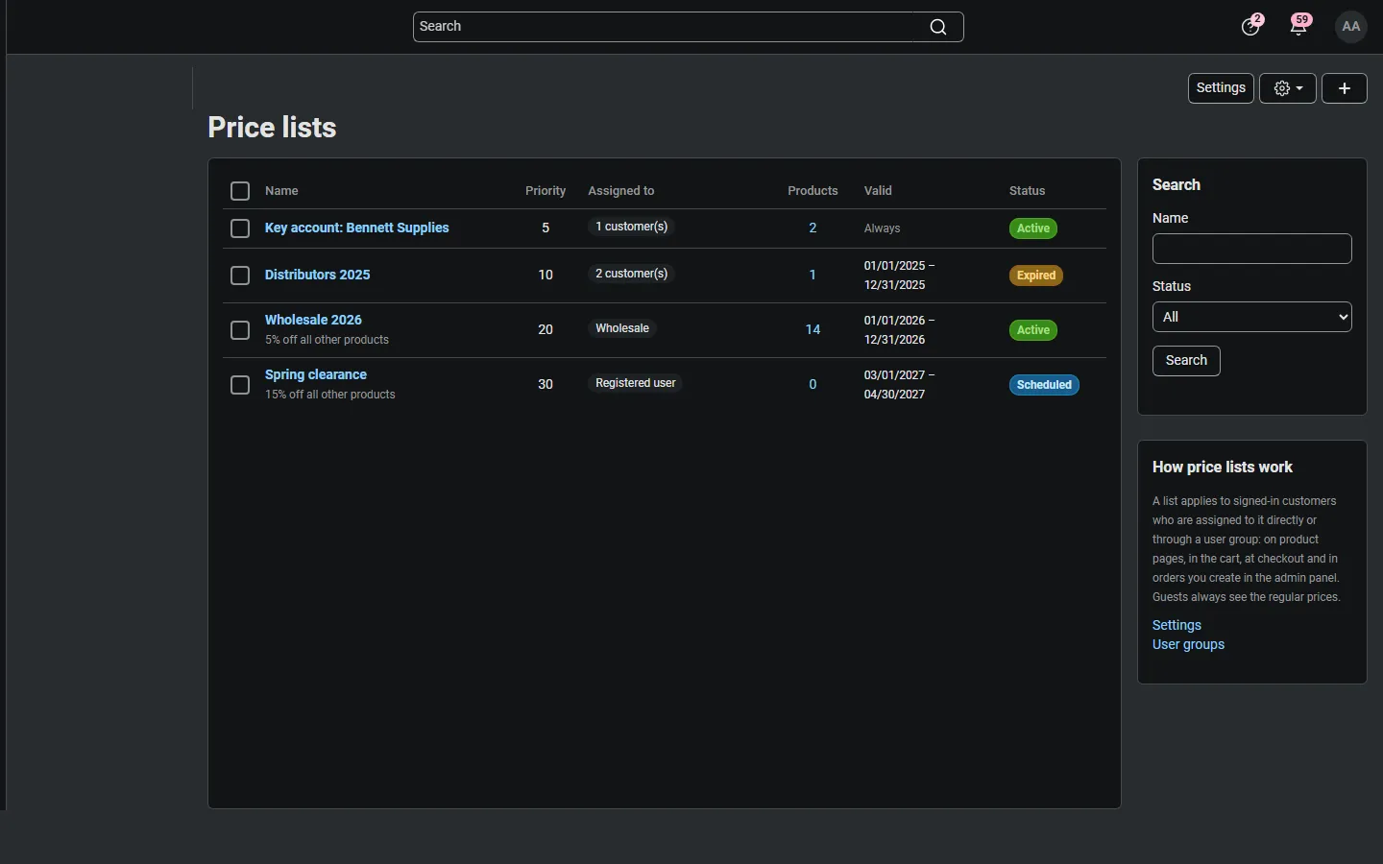Image resolution: width=1383 pixels, height=864 pixels.
Task: Open the icon with 2 badge in header
Action: (x=1251, y=26)
